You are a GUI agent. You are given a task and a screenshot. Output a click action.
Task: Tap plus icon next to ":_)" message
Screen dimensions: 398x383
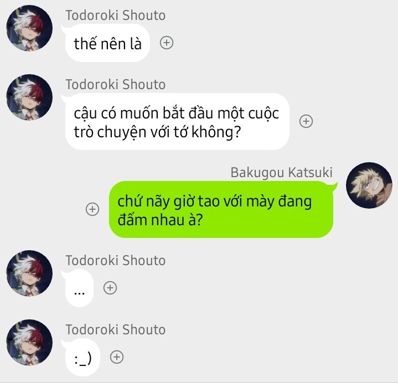tap(117, 357)
